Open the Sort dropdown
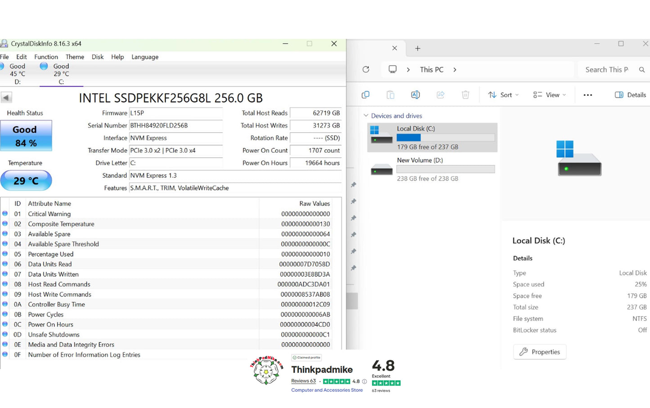The image size is (650, 408). [503, 95]
